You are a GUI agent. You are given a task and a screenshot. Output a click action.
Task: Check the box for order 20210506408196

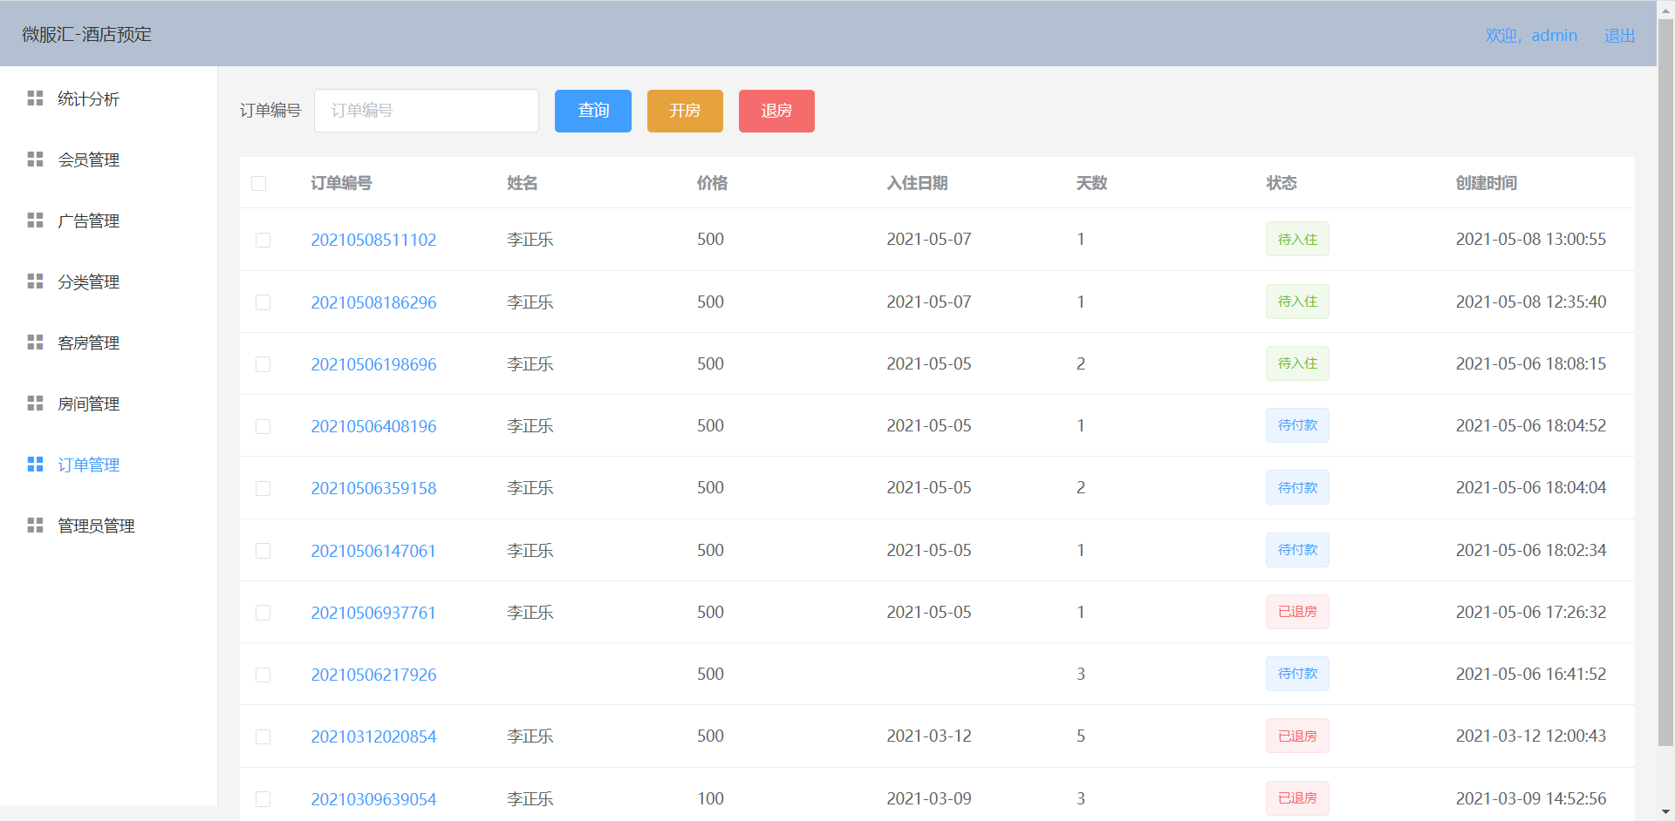click(263, 426)
